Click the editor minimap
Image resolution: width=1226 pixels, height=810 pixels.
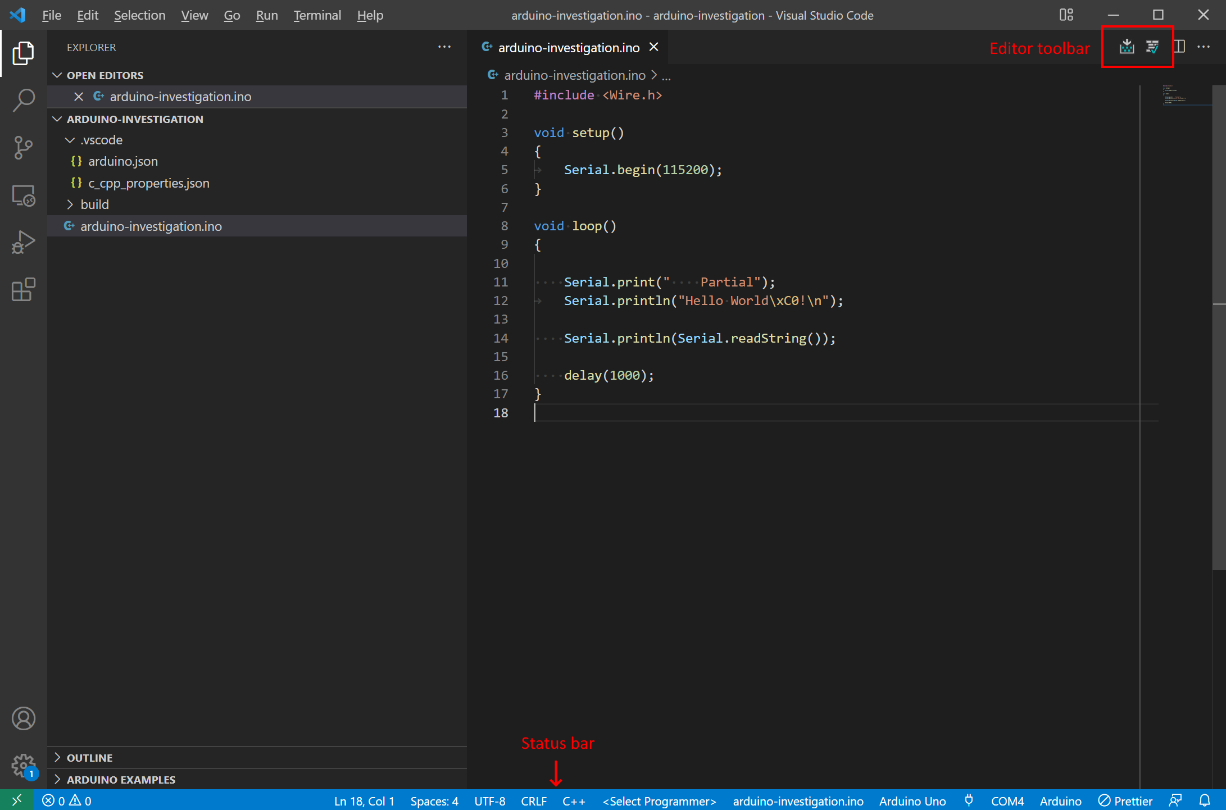click(1187, 95)
